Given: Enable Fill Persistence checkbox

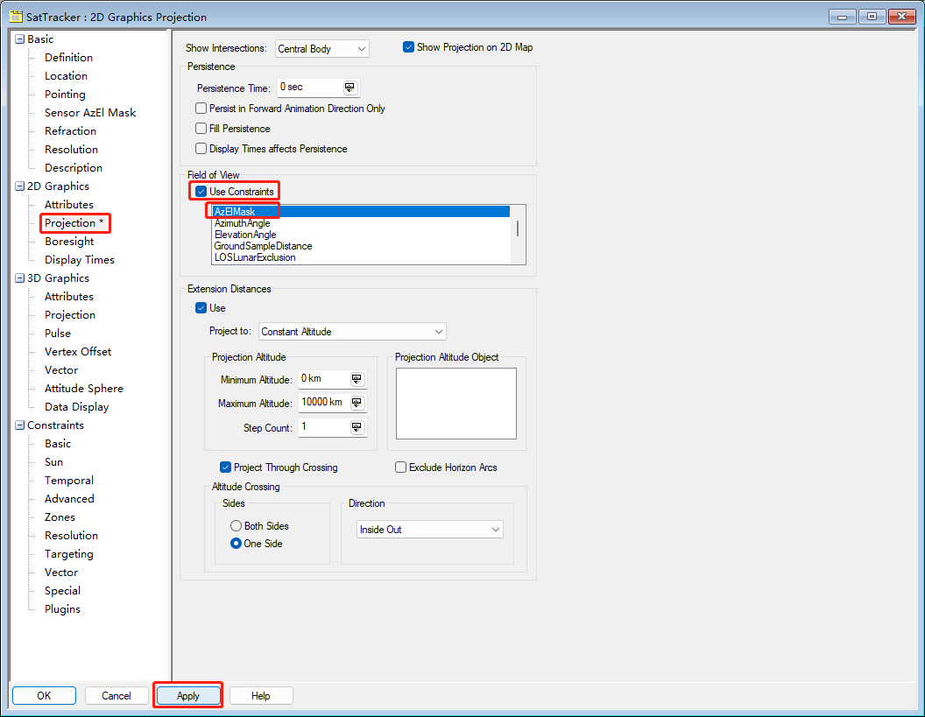Looking at the screenshot, I should pos(201,129).
